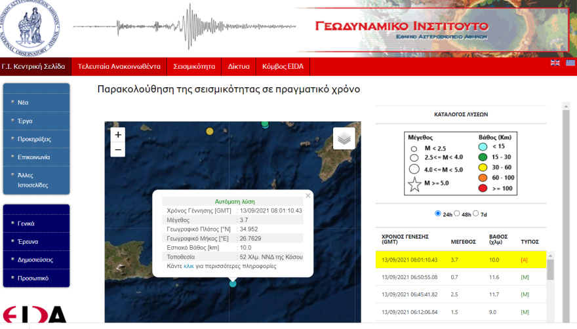Image resolution: width=577 pixels, height=329 pixels.
Task: Click the National Observatory of Athens logo
Action: [x=29, y=28]
